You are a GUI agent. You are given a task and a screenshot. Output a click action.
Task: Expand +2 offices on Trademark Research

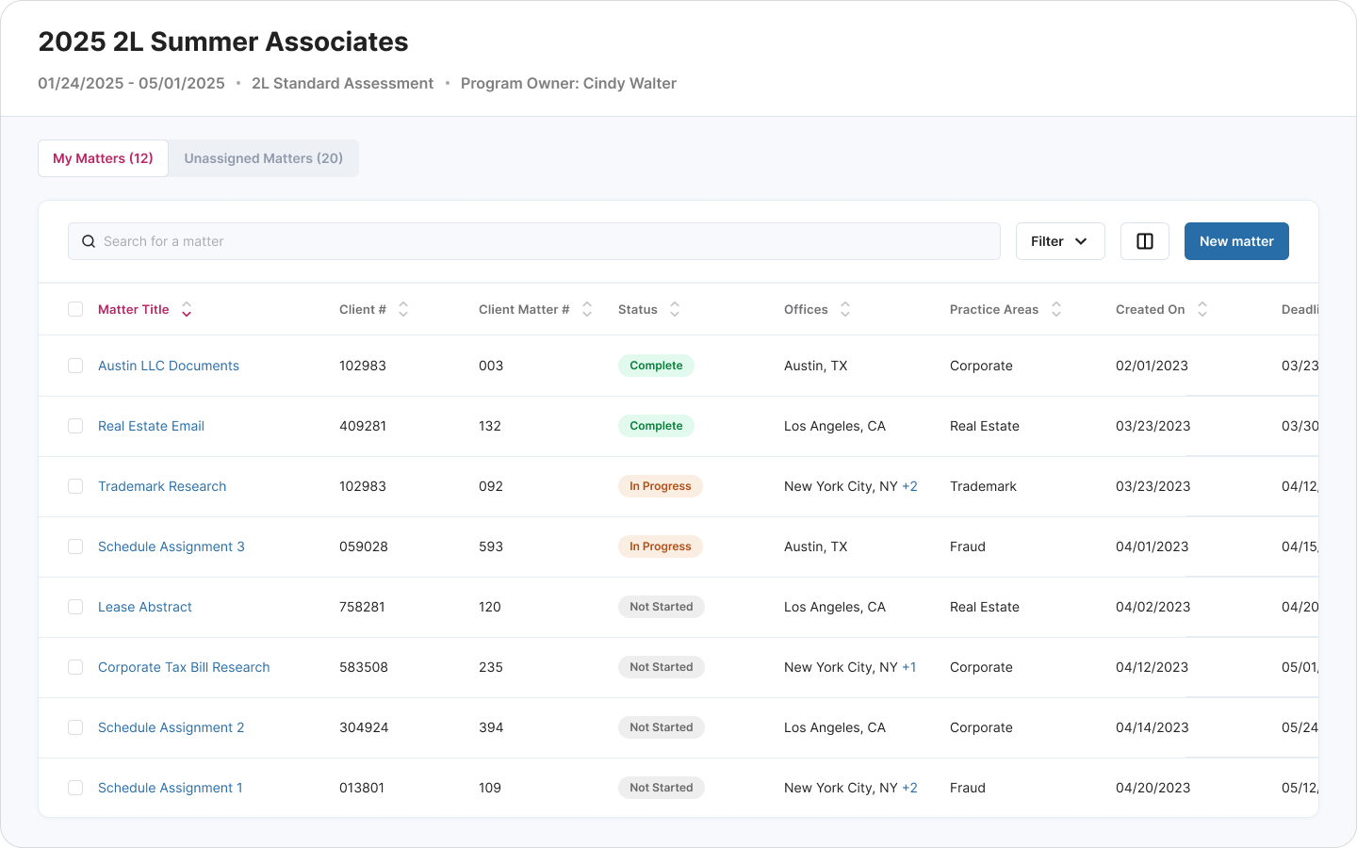(x=908, y=486)
